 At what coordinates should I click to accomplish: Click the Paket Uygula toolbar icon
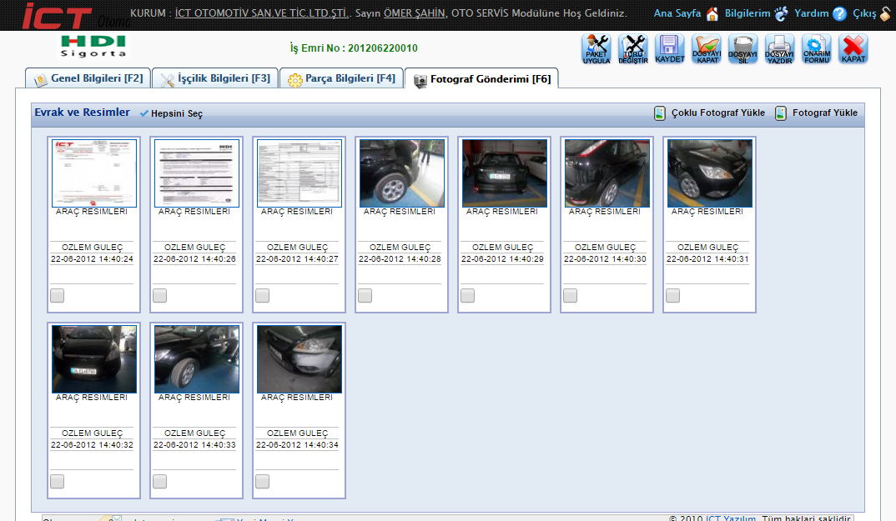[x=596, y=49]
